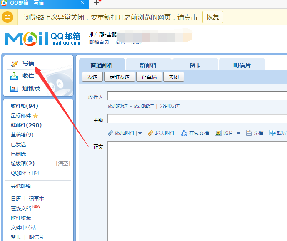This screenshot has height=241, width=287.
Task: Click the 分别发送 link
Action: (x=170, y=106)
